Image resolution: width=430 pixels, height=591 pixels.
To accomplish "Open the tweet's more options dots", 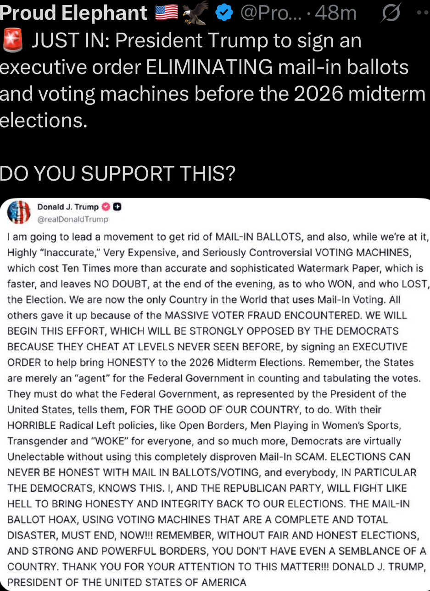I will point(422,13).
